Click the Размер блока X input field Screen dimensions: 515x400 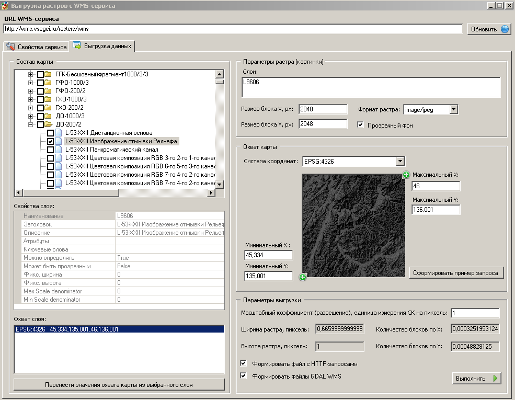click(x=323, y=109)
